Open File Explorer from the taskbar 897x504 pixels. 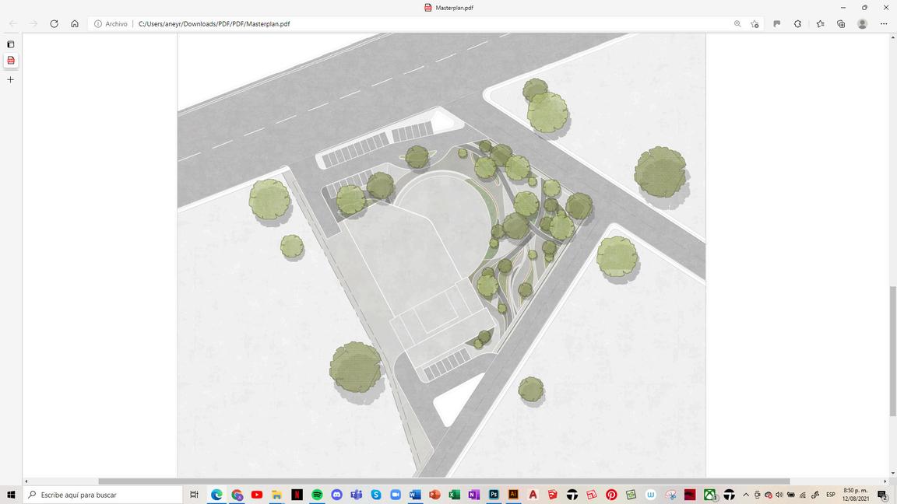(x=277, y=495)
